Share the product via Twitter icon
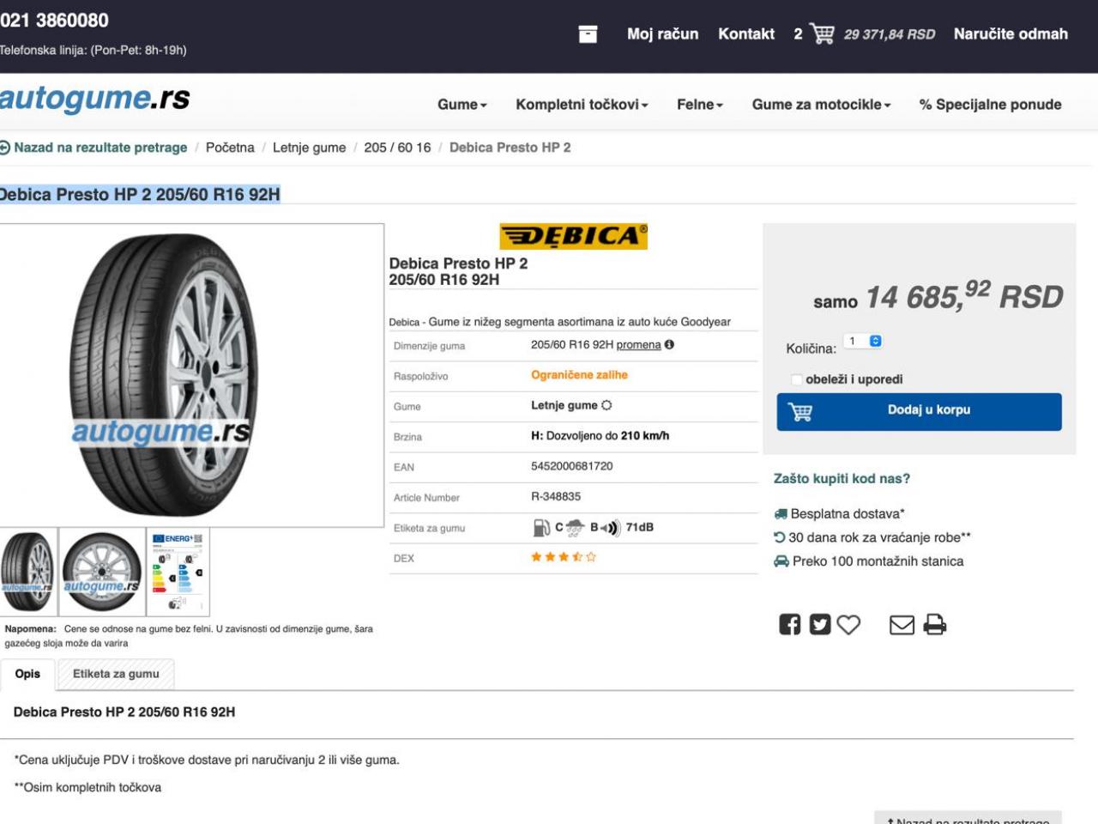This screenshot has width=1098, height=824. 820,624
